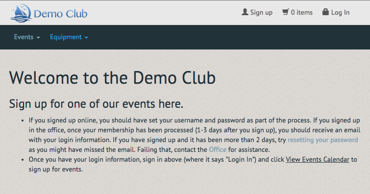Select the Log In text link
This screenshot has height=194, width=370.
pyautogui.click(x=340, y=12)
